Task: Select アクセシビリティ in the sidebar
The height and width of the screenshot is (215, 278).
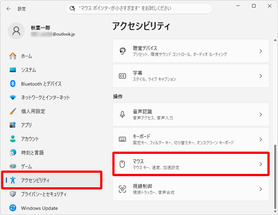Action: [x=52, y=180]
